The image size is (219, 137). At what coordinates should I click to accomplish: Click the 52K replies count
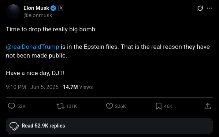tap(21, 106)
